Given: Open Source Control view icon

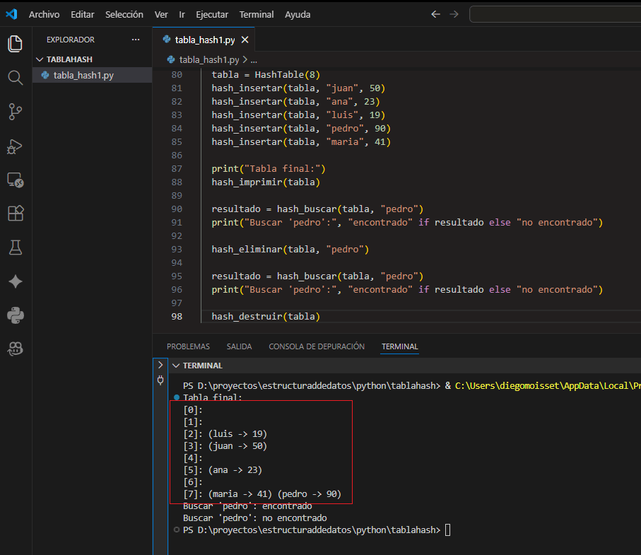Looking at the screenshot, I should [x=15, y=111].
